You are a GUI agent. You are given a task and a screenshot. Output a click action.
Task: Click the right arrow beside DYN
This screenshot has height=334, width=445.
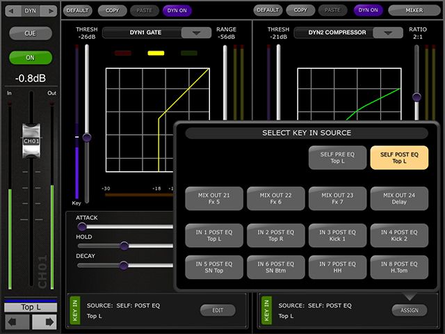[49, 11]
